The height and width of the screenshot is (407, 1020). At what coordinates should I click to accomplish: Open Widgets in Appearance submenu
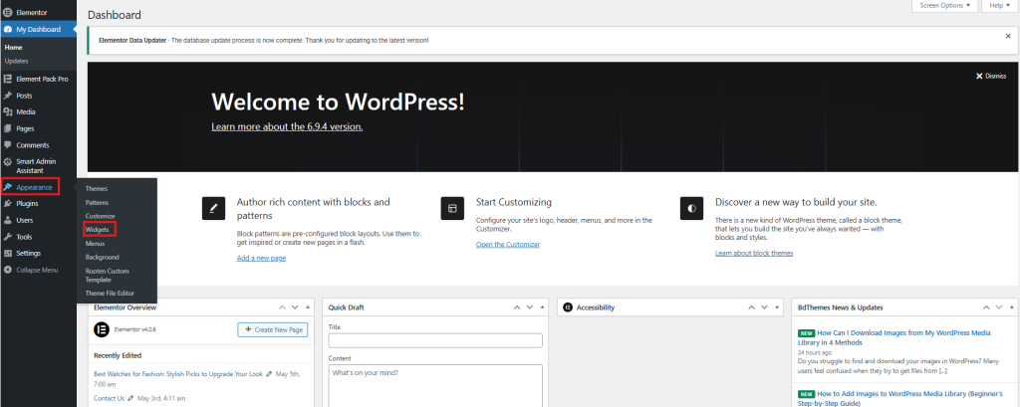(x=97, y=230)
